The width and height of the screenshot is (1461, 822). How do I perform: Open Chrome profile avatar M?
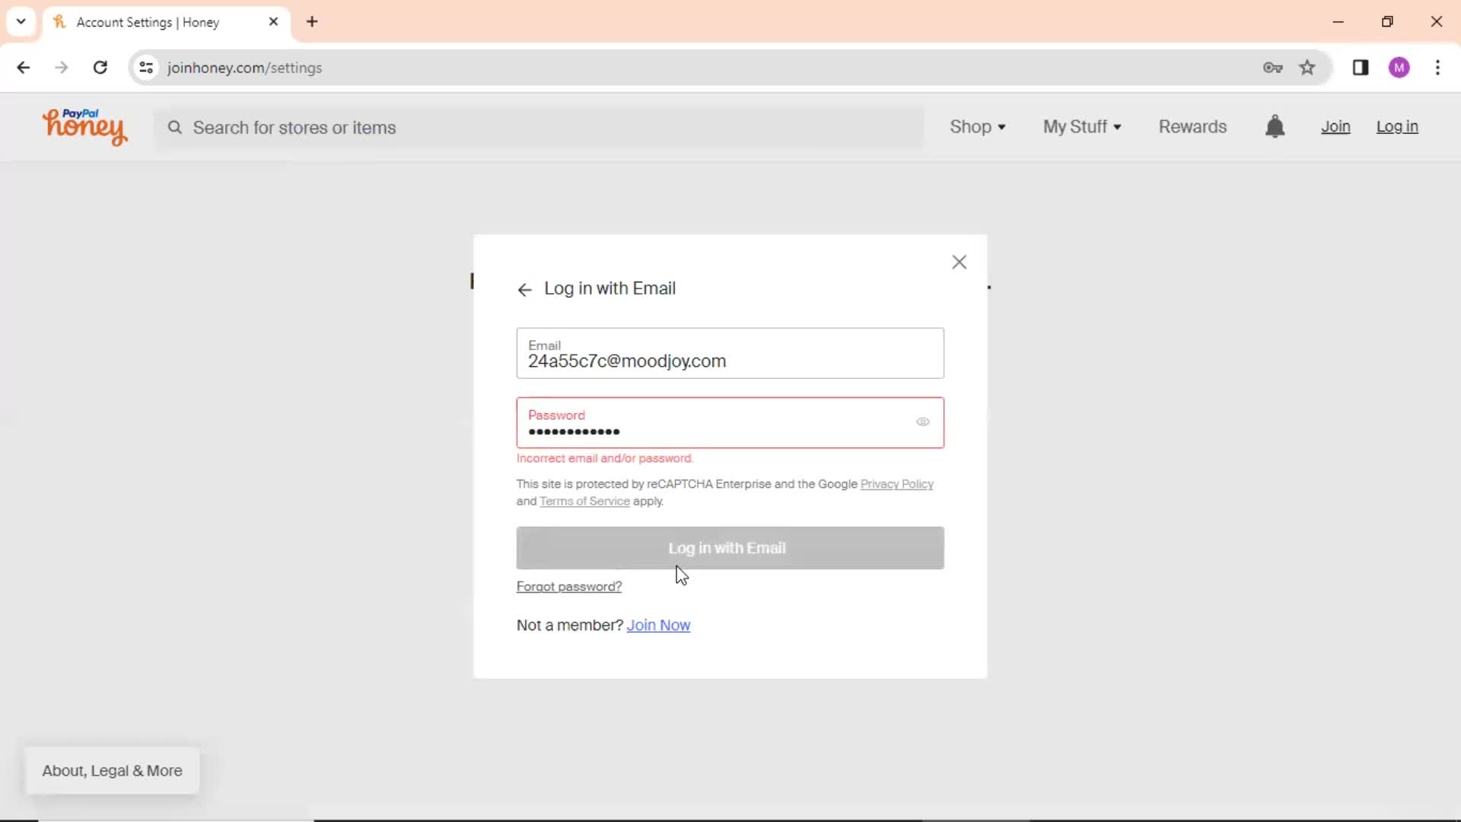pos(1399,68)
